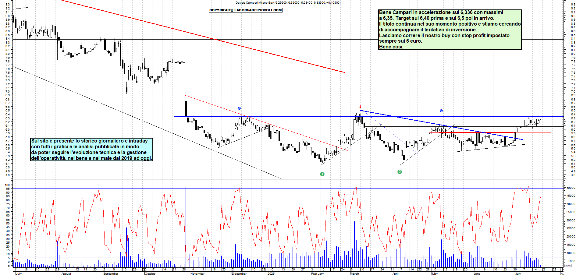Select the October month label
Image resolution: width=576 pixels, height=275 pixels.
coord(150,273)
